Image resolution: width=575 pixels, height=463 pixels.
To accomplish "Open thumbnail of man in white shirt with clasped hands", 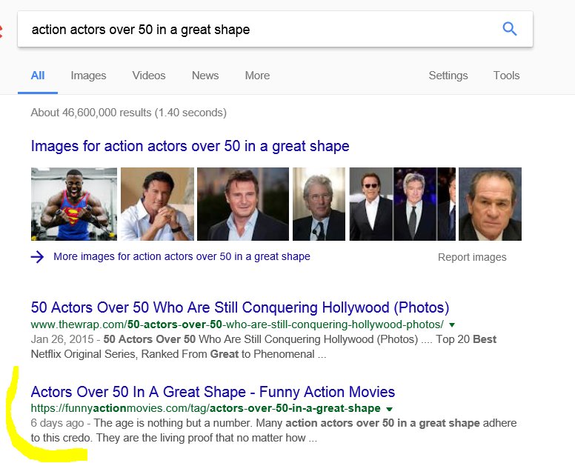I will click(x=157, y=204).
